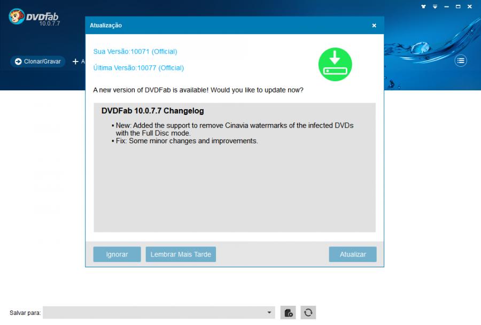
Task: Click the Última Versão:10077 text
Action: 138,68
